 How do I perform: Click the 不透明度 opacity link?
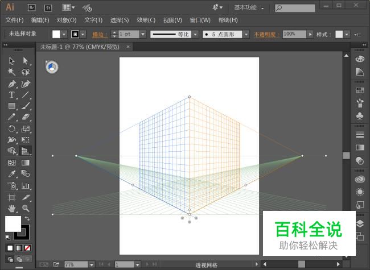tap(266, 35)
